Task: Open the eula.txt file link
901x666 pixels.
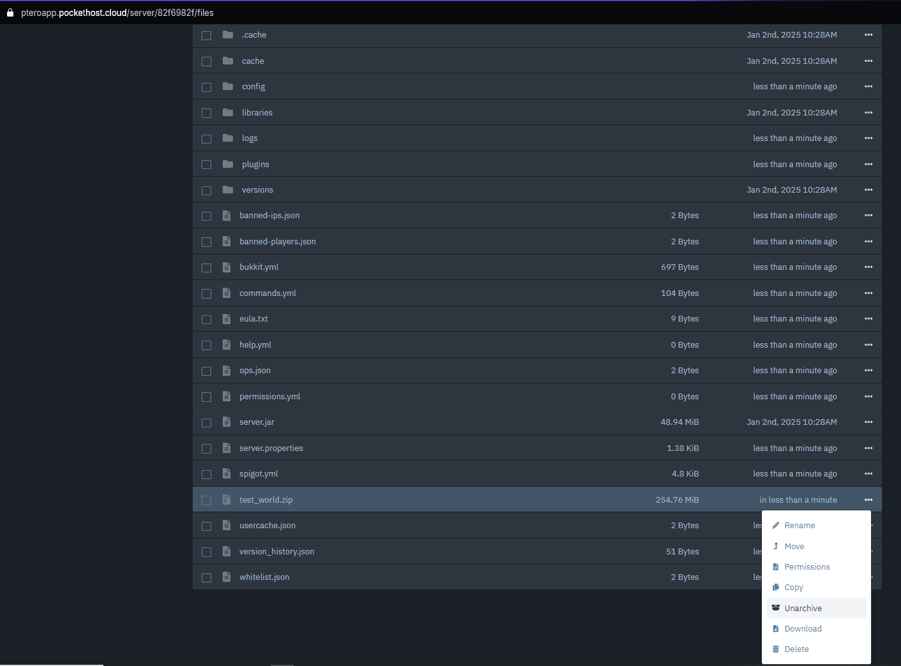Action: click(253, 318)
